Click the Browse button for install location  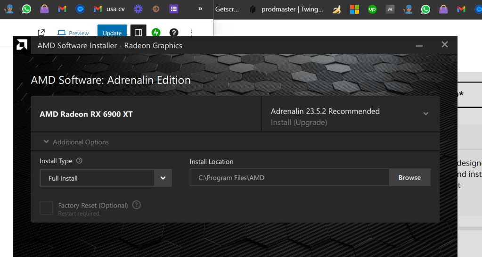[x=410, y=178]
